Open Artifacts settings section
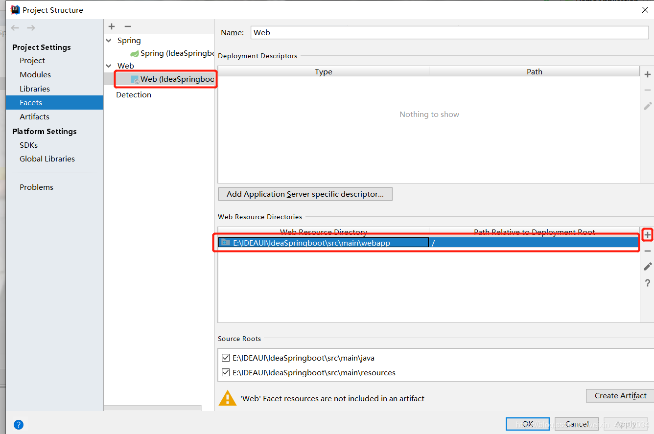Viewport: 654px width, 434px height. coord(34,116)
